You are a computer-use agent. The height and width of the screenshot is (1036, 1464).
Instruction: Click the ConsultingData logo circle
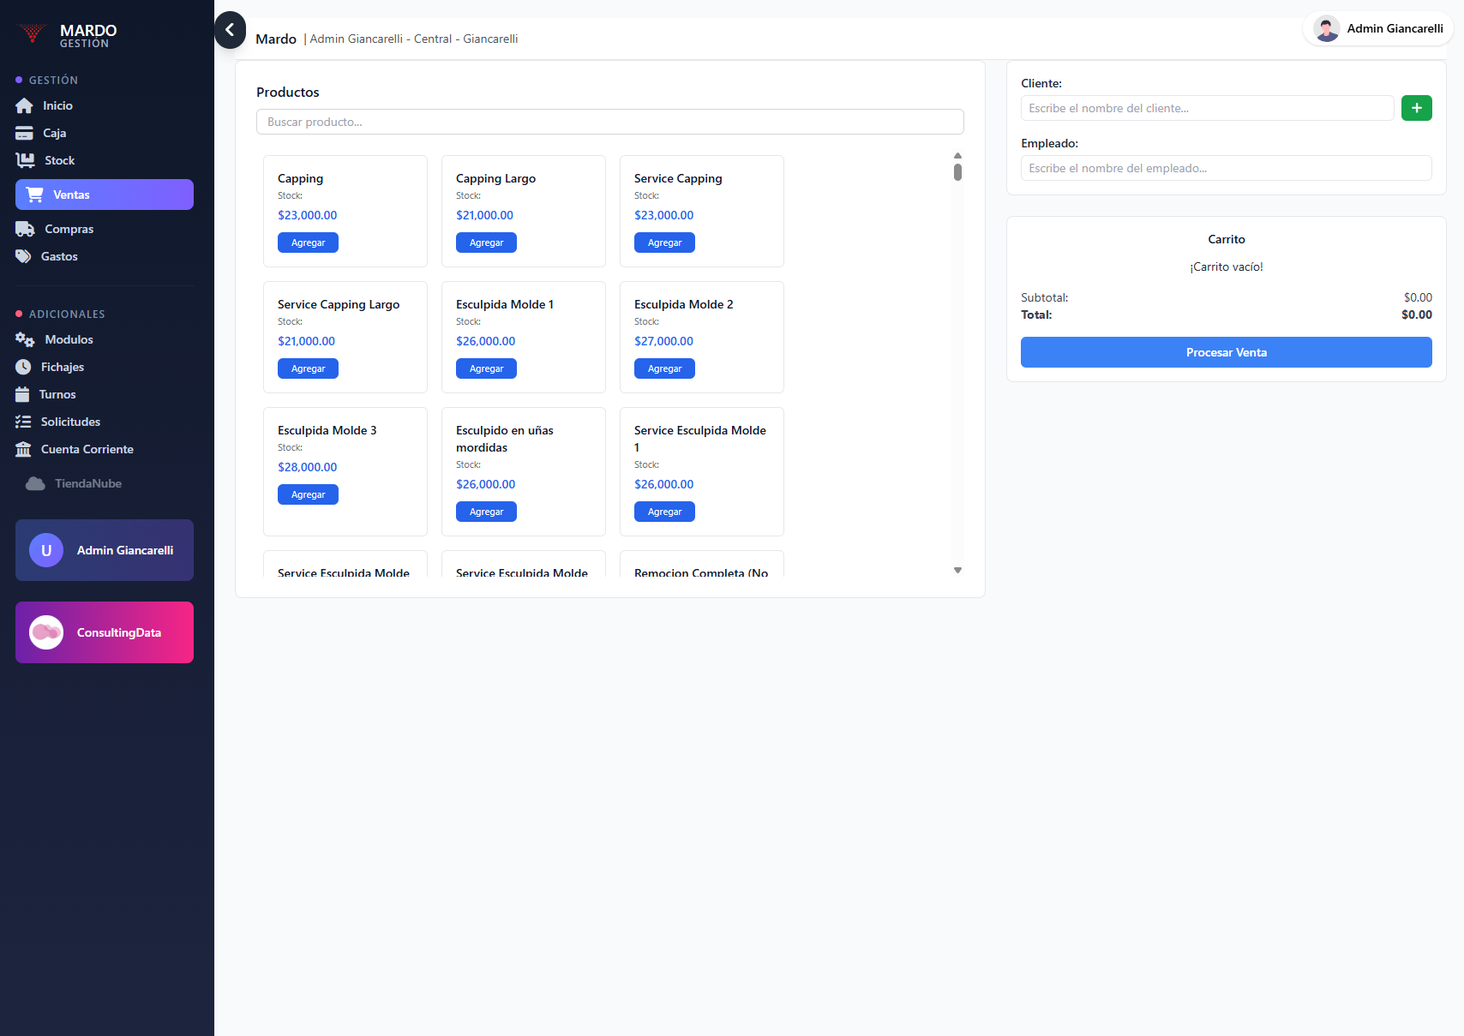[46, 632]
